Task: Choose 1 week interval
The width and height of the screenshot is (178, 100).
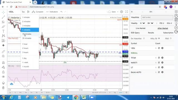Action: 30,62
